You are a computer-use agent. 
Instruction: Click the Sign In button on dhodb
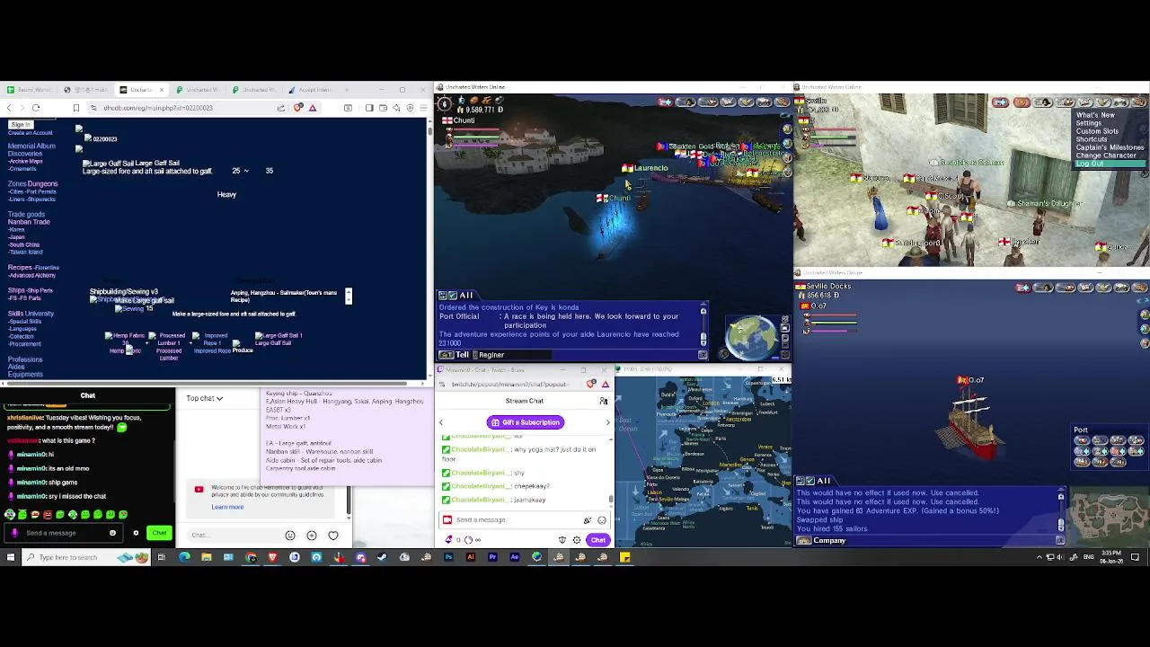point(22,125)
